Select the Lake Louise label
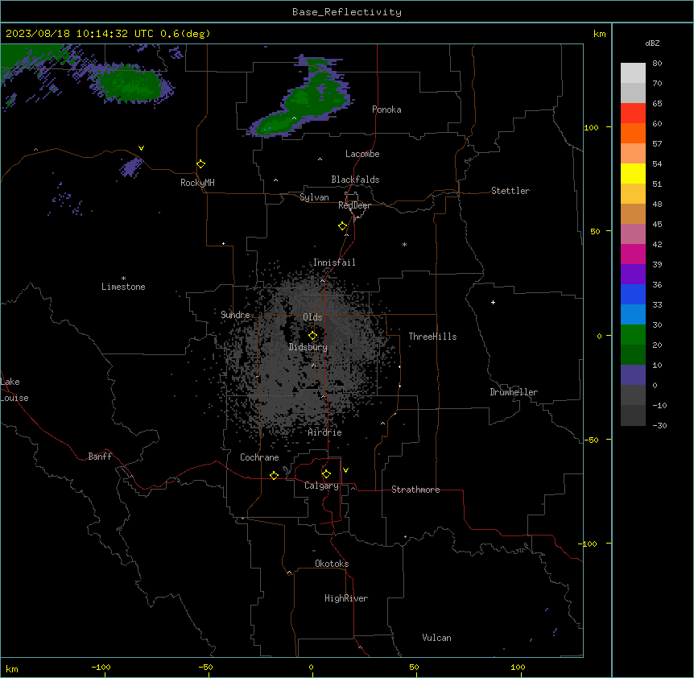Image resolution: width=694 pixels, height=678 pixels. (x=14, y=390)
